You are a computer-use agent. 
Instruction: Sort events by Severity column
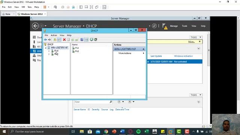pos(96,109)
